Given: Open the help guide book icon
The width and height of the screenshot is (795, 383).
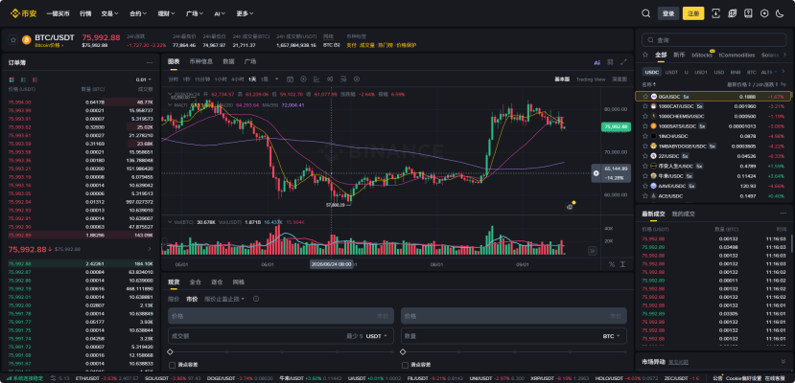Looking at the screenshot, I should 748,13.
